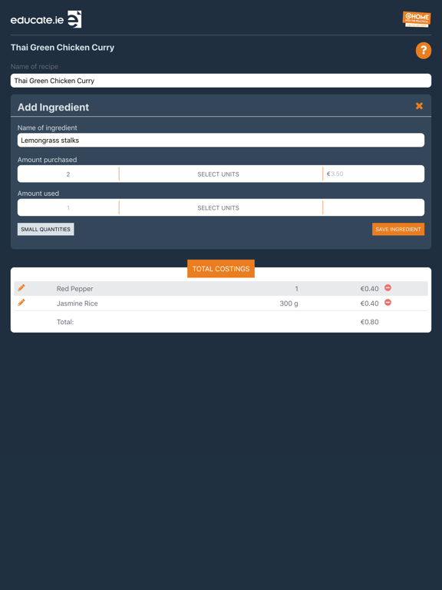The image size is (442, 590).
Task: Select the Red Pepper name text
Action: 74,289
